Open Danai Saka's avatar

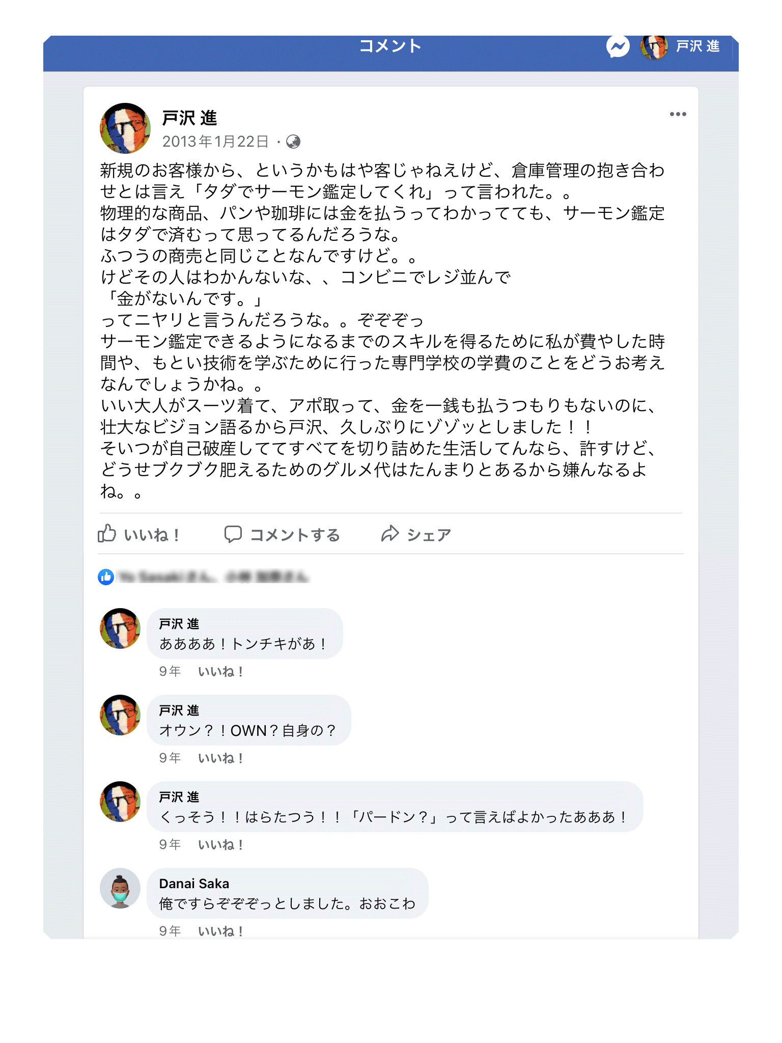click(x=120, y=888)
